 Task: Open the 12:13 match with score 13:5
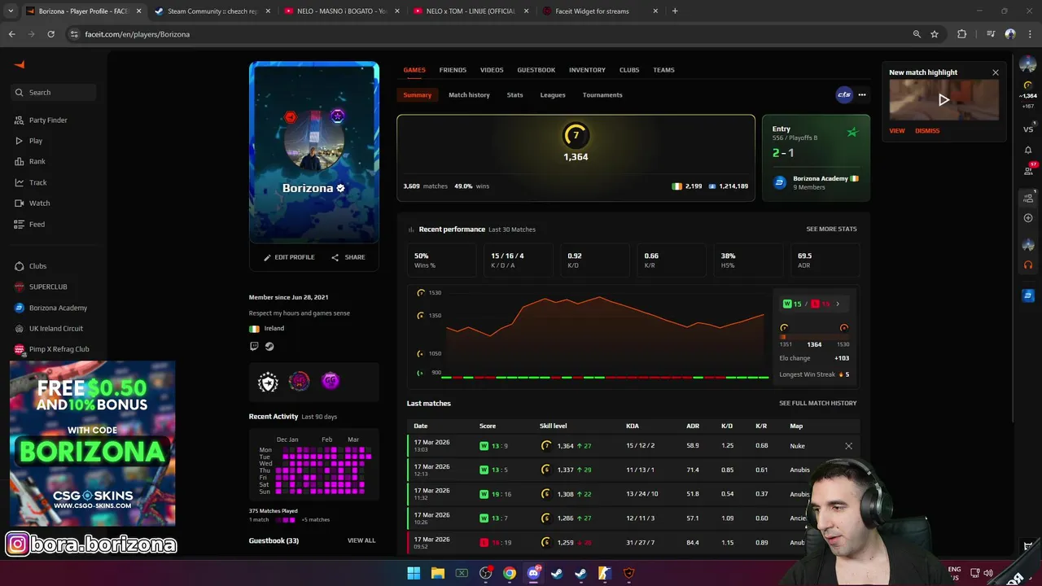[x=633, y=470]
